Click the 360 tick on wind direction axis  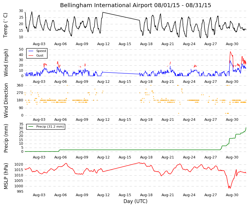point(20,85)
